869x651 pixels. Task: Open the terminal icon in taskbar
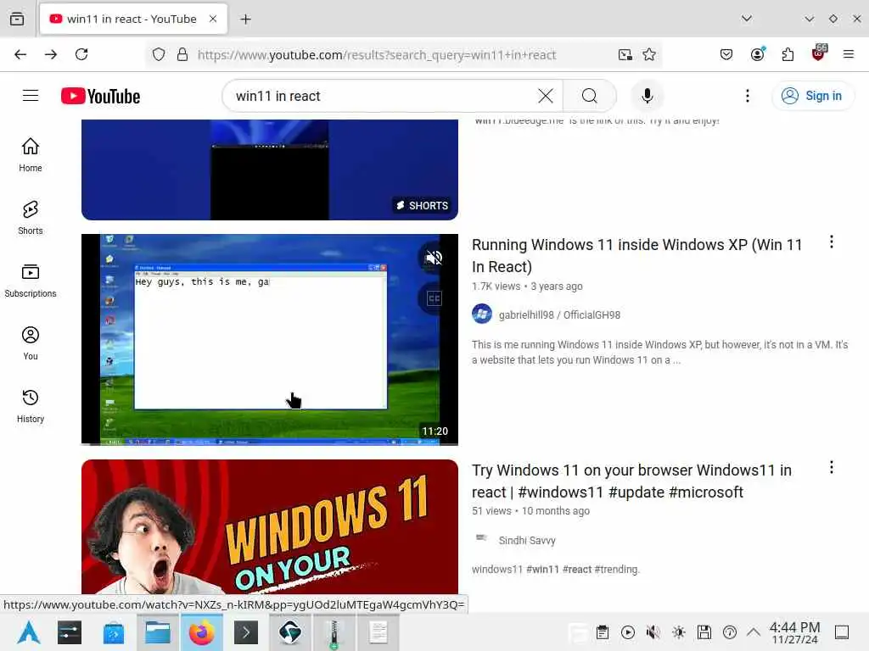(246, 632)
